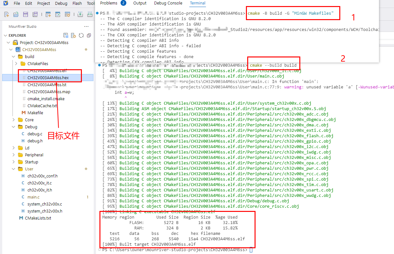Switch to the Problems tab

click(109, 3)
